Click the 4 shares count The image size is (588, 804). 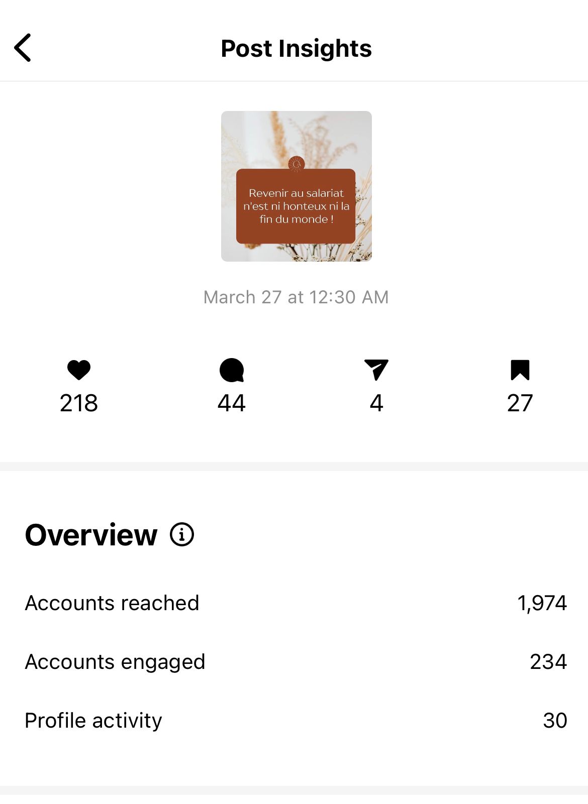(376, 403)
